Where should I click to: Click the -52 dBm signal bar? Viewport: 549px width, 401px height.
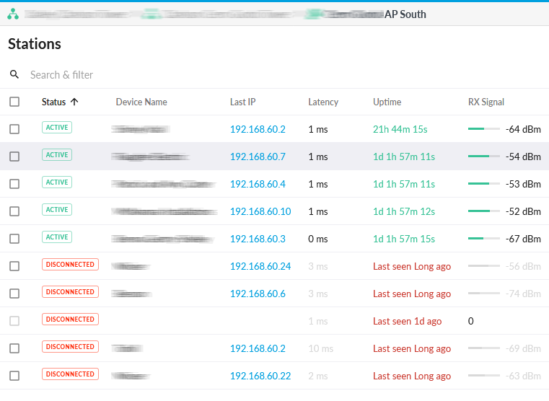pyautogui.click(x=483, y=211)
